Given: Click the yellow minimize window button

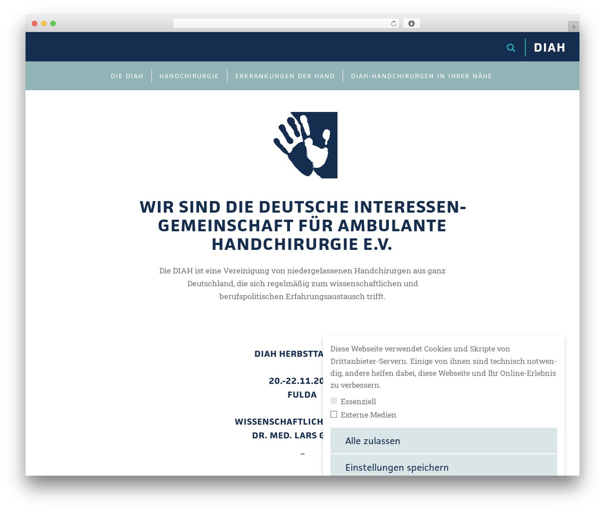Looking at the screenshot, I should click(43, 24).
